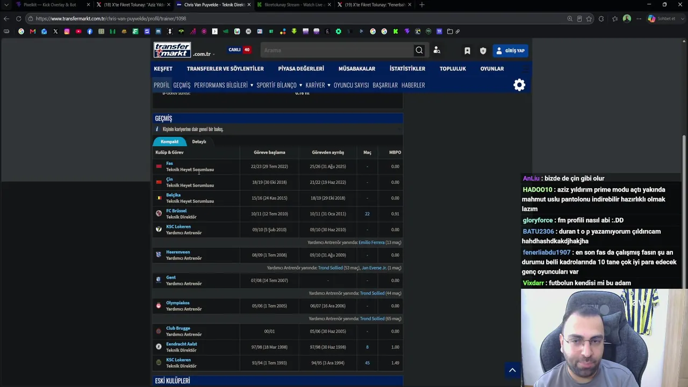Image resolution: width=688 pixels, height=387 pixels.
Task: Click the info icon under Geçmiş
Action: pyautogui.click(x=157, y=129)
